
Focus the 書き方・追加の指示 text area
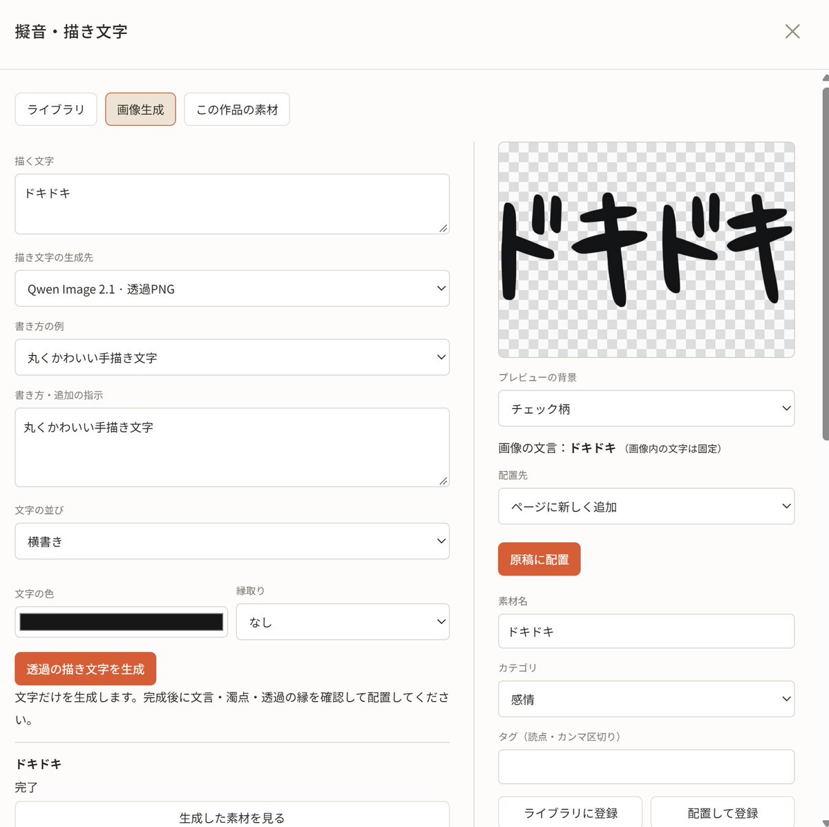[x=232, y=447]
